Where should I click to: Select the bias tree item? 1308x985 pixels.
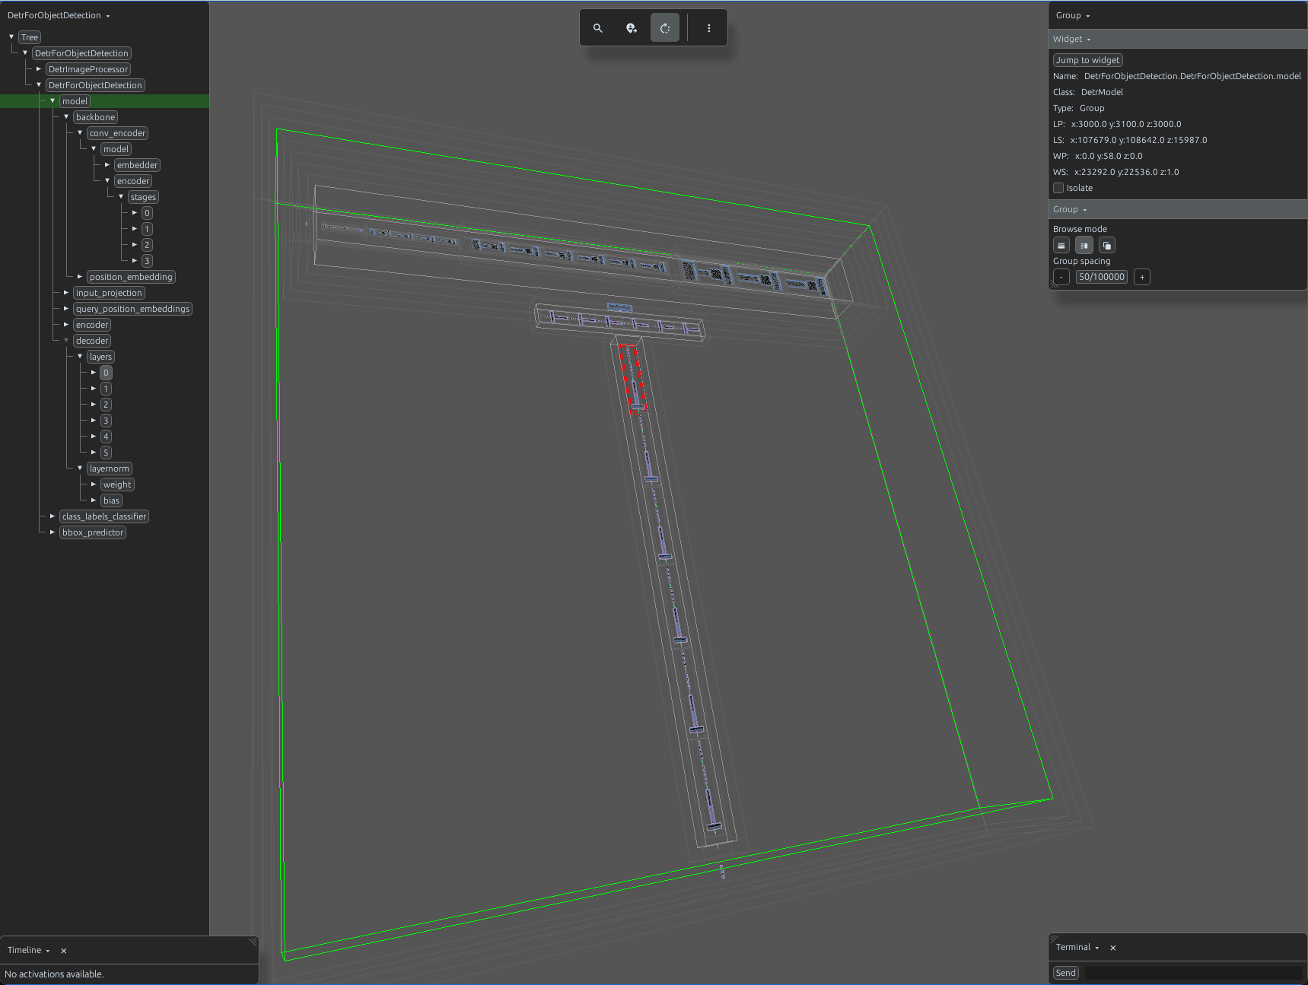[111, 500]
